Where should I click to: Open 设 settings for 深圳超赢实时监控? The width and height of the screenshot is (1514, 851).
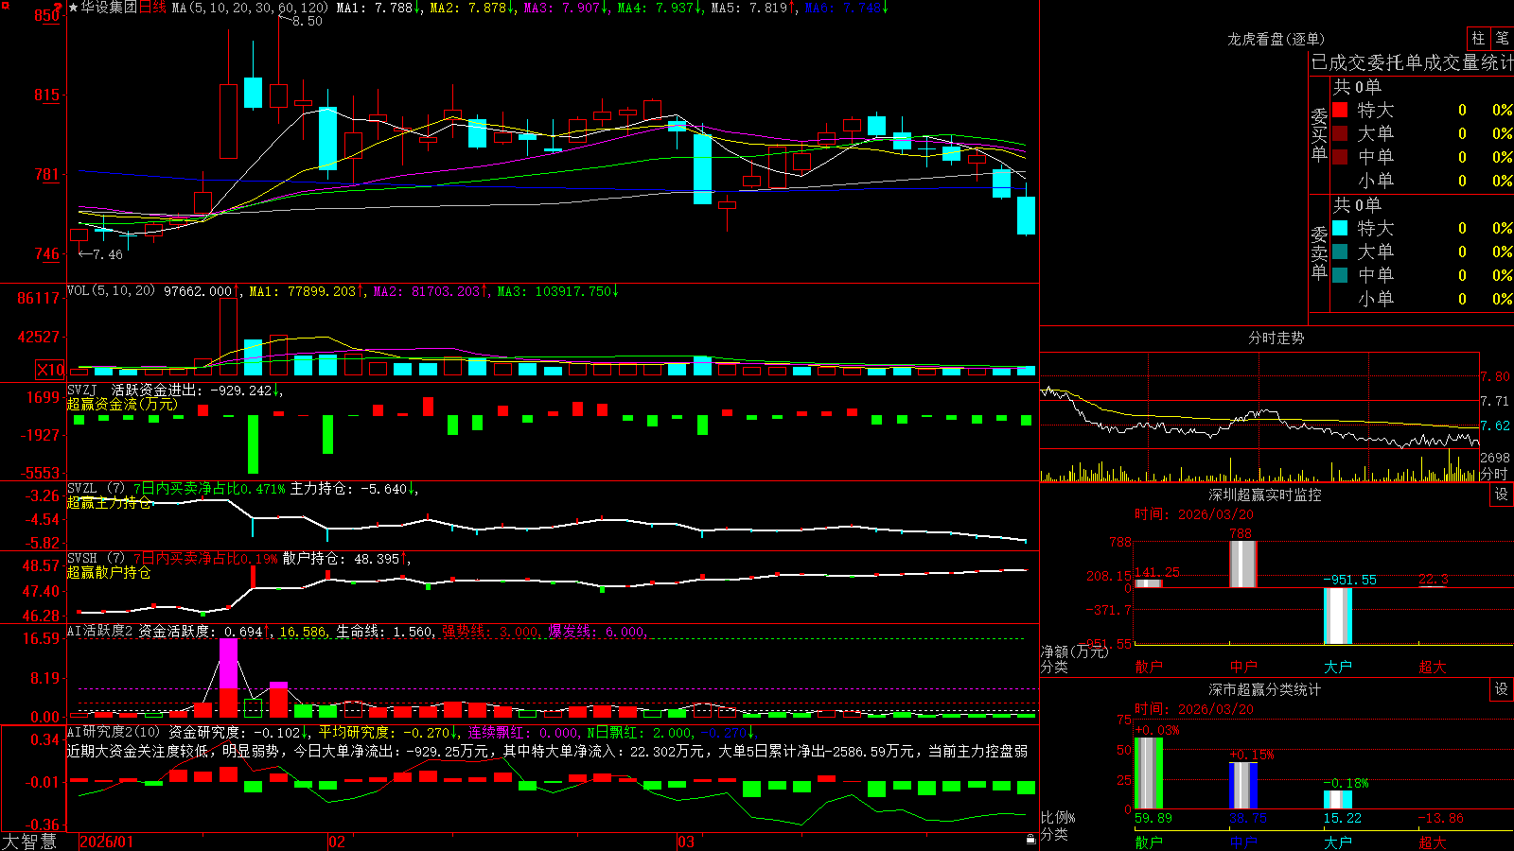[x=1502, y=495]
